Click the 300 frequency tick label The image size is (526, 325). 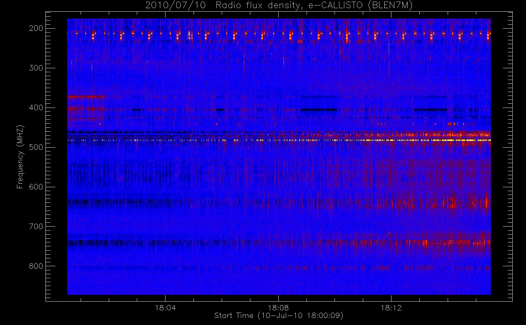(x=36, y=68)
